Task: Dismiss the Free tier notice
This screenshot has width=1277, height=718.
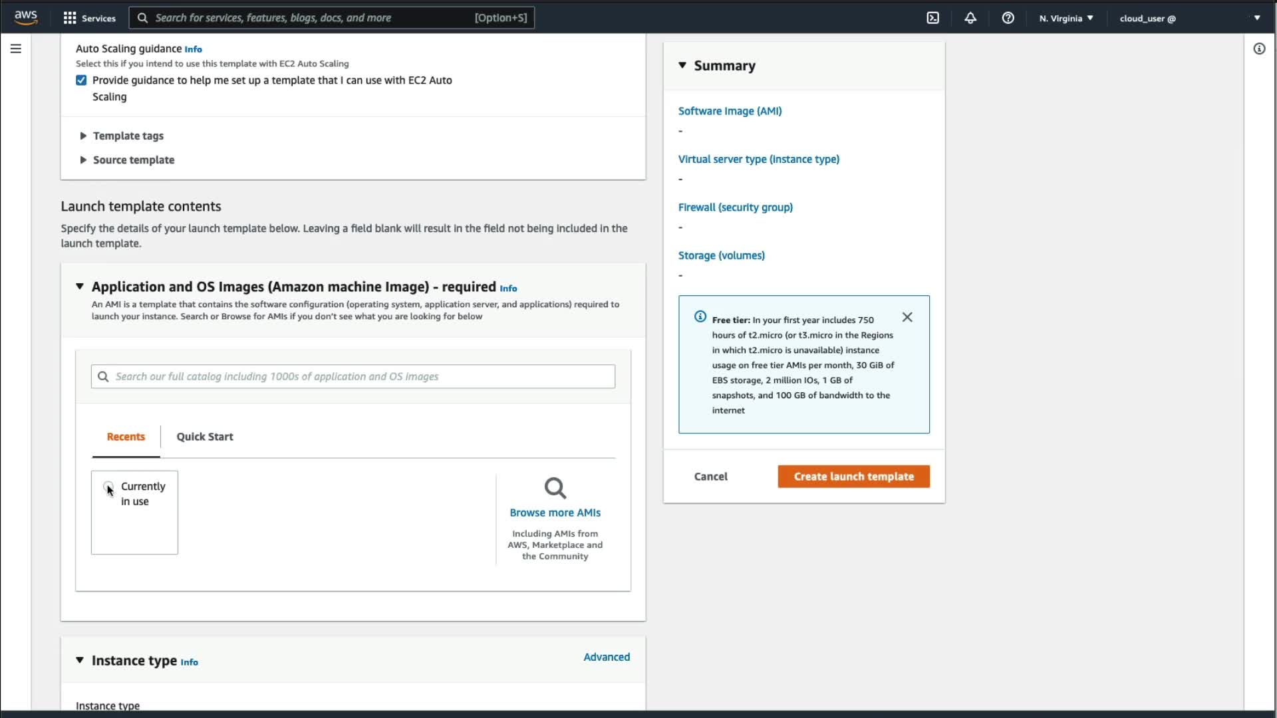Action: coord(907,317)
